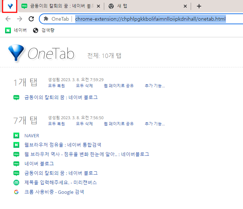243x209 pixels.
Task: Click blog icon beside 웹 브라우저 역사
Action: point(16,154)
